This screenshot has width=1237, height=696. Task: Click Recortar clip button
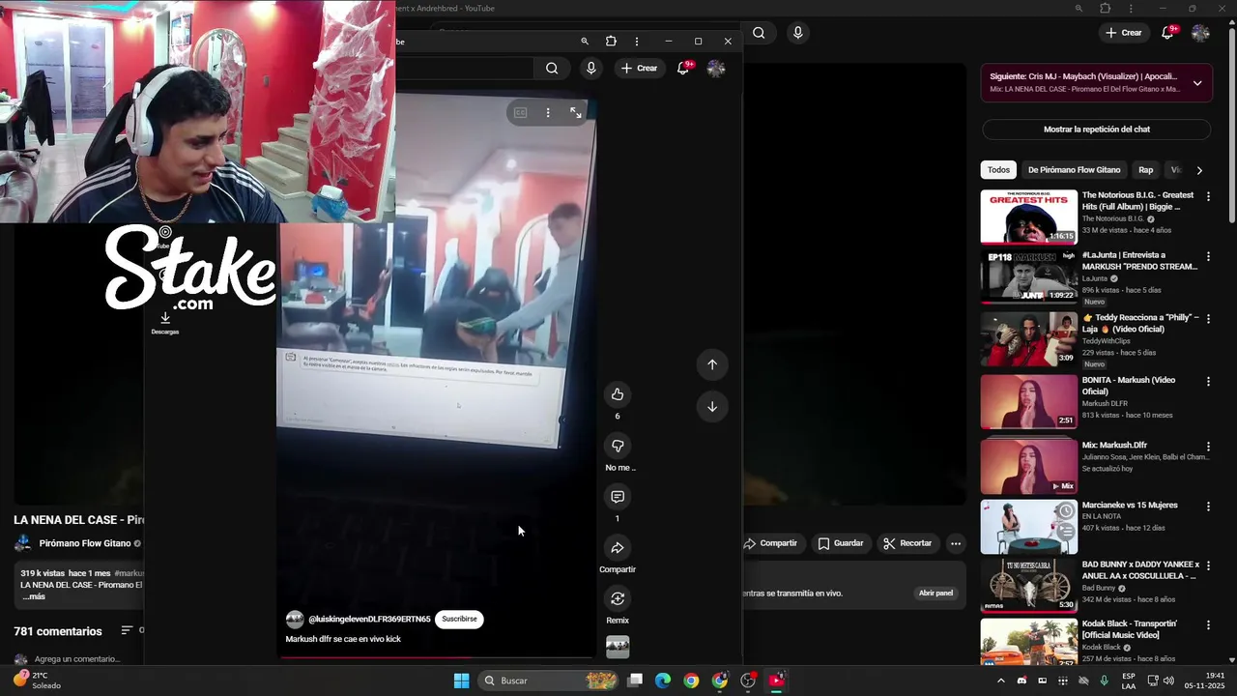[907, 543]
